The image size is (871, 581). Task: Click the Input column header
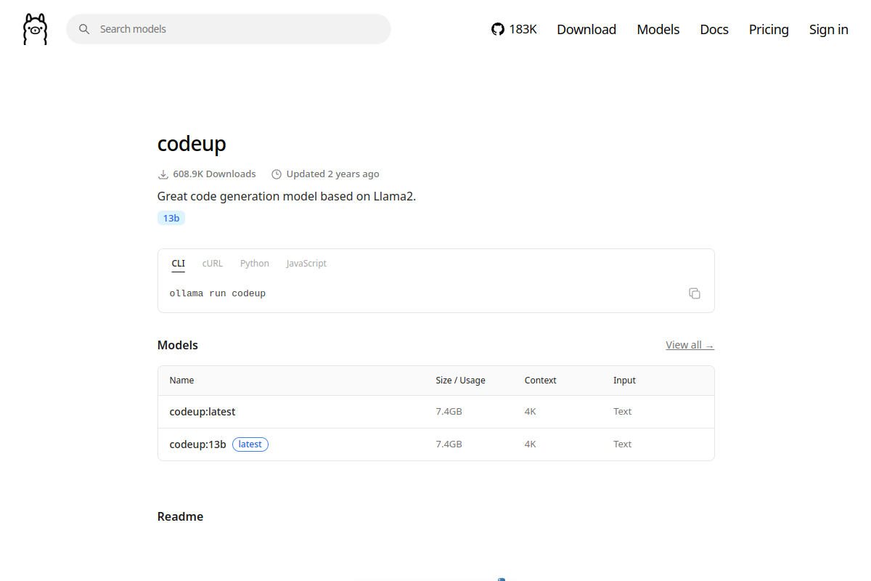[x=624, y=381]
